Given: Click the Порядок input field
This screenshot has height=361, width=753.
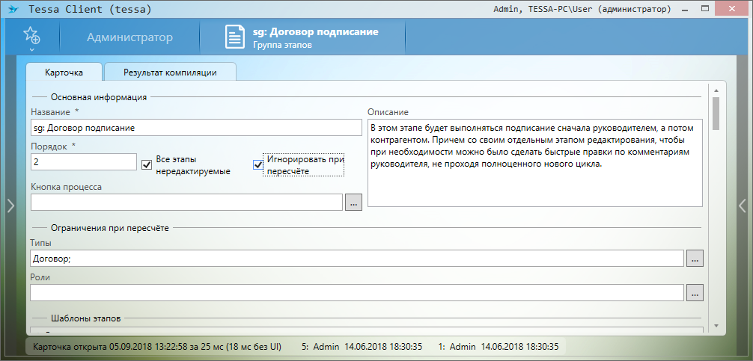Looking at the screenshot, I should [84, 161].
